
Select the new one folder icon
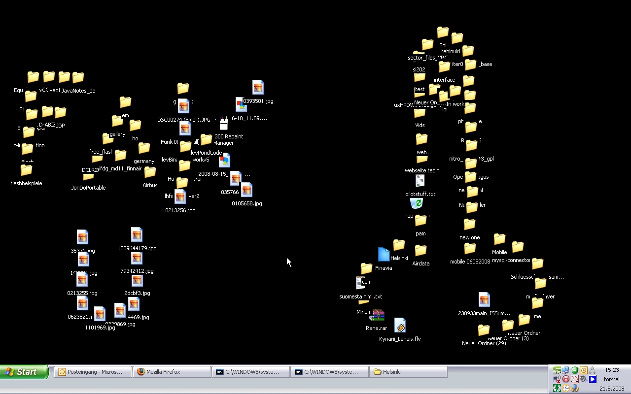469,225
